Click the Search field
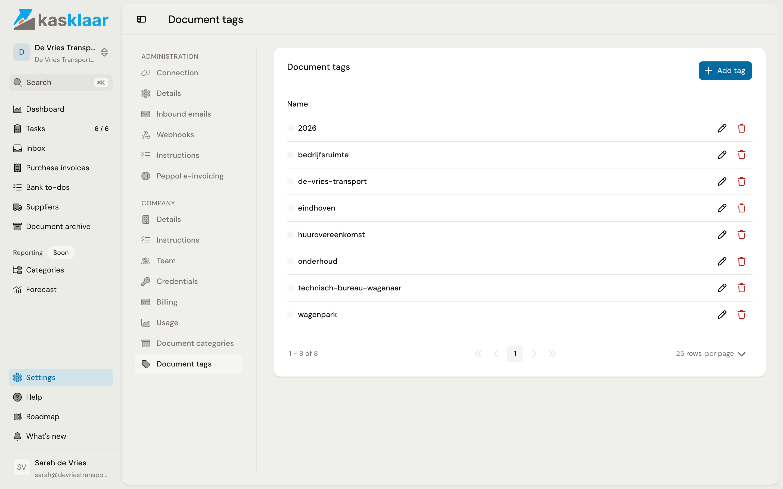 tap(61, 83)
